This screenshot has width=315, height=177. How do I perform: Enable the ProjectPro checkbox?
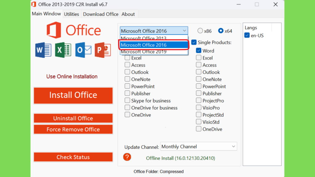(x=198, y=100)
